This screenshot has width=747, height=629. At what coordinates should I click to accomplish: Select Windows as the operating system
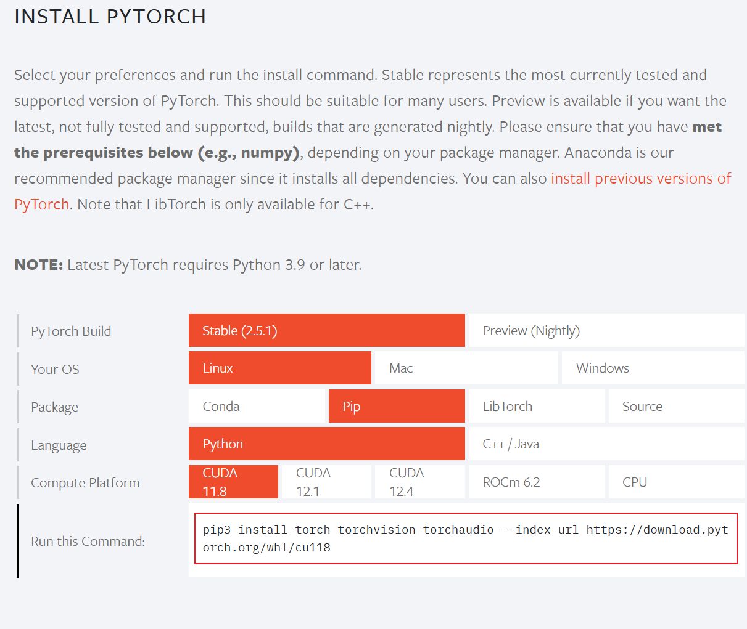[652, 368]
